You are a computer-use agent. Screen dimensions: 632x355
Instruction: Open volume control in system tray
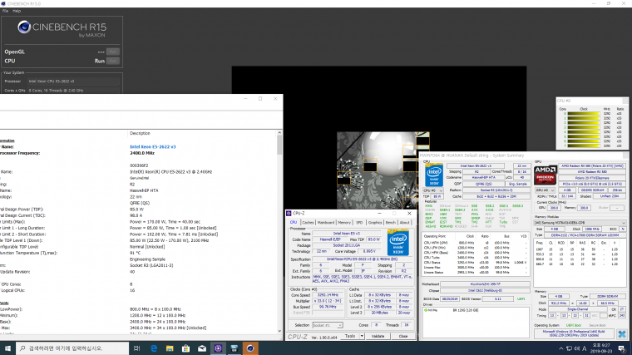pos(576,348)
